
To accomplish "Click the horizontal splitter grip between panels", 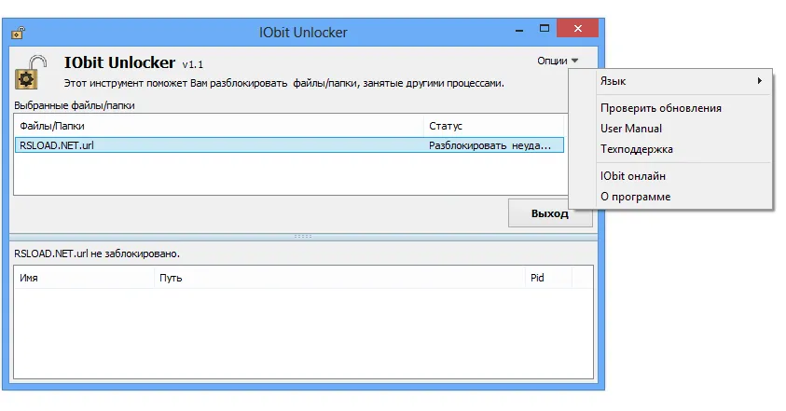I will click(x=302, y=236).
